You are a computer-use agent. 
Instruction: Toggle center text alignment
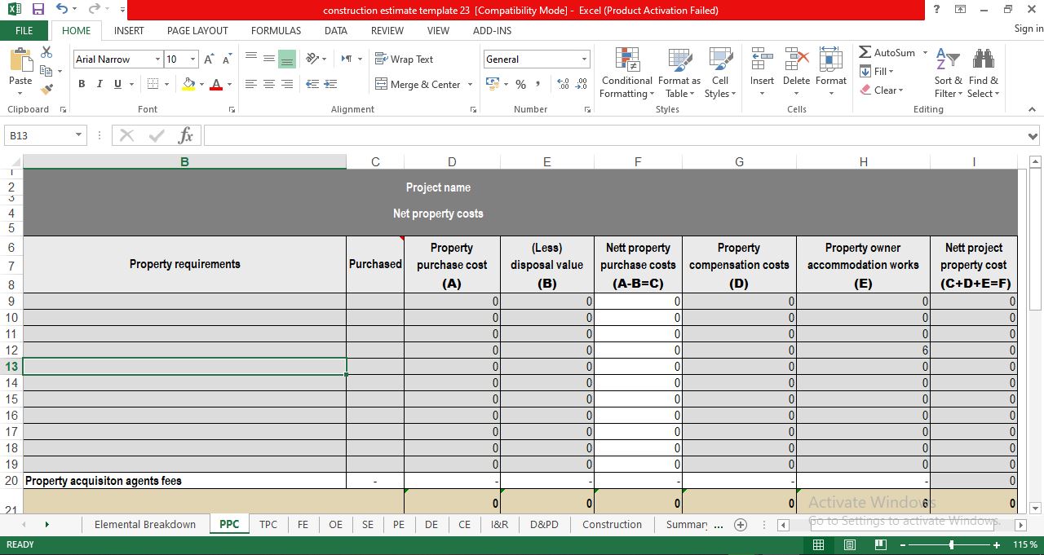269,84
